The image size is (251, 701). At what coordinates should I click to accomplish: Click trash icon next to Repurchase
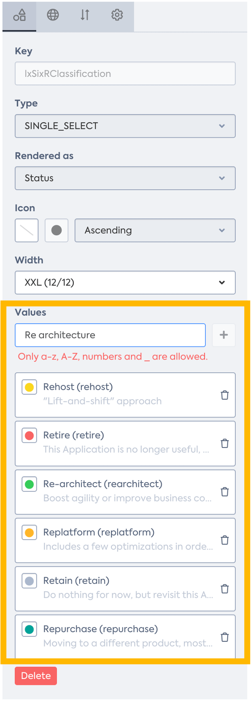[224, 637]
